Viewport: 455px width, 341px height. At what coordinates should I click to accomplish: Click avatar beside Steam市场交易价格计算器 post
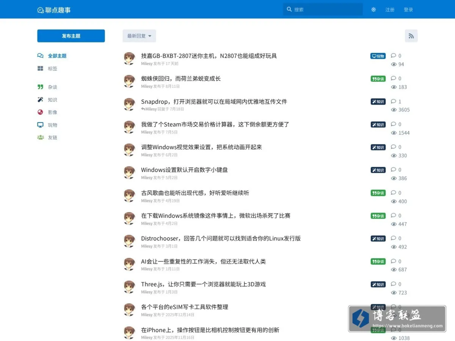pos(129,127)
